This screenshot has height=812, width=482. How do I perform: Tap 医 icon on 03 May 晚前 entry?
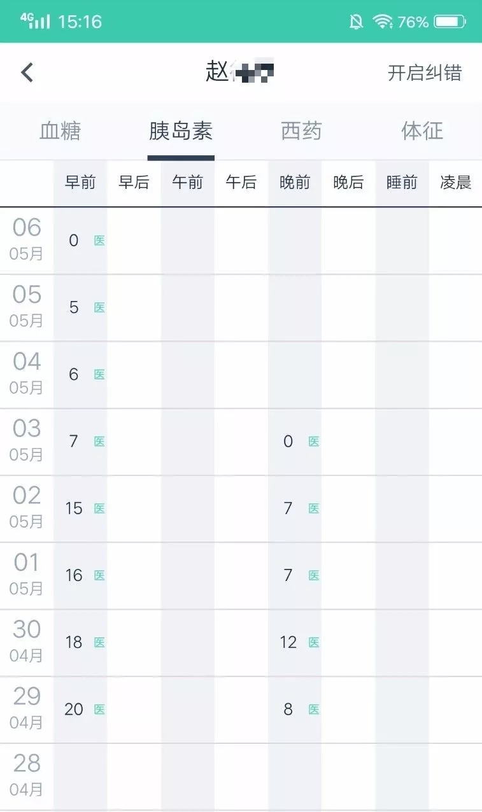[x=314, y=442]
